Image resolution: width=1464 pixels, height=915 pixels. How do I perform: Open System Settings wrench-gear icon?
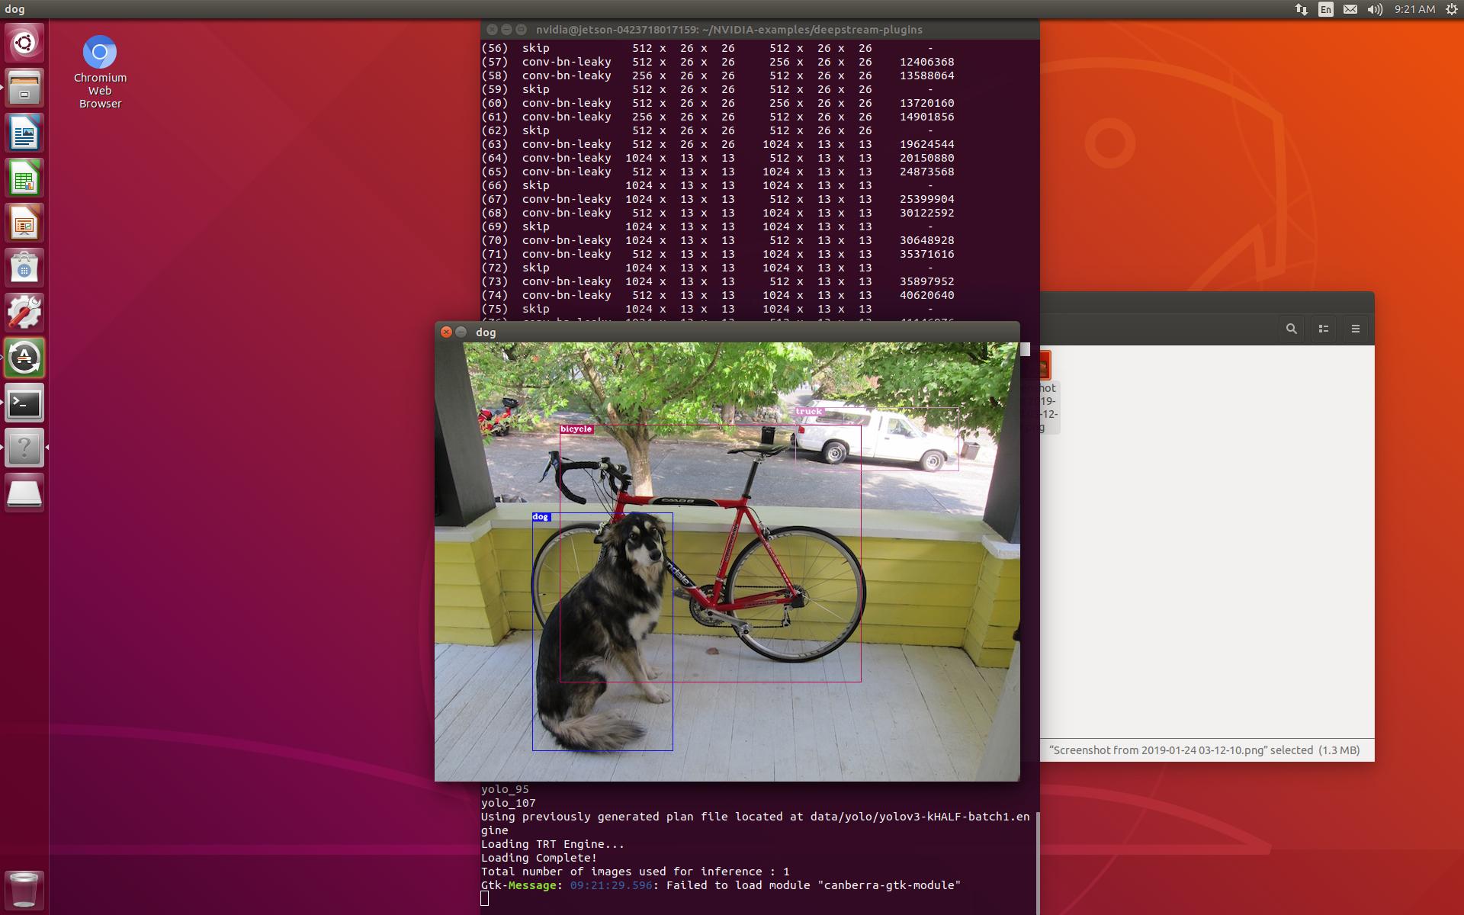click(x=24, y=313)
